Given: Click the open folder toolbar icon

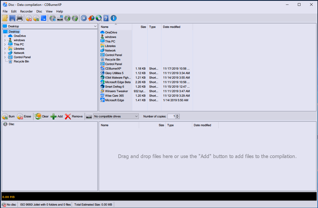Looking at the screenshot, I should click(x=5, y=18).
